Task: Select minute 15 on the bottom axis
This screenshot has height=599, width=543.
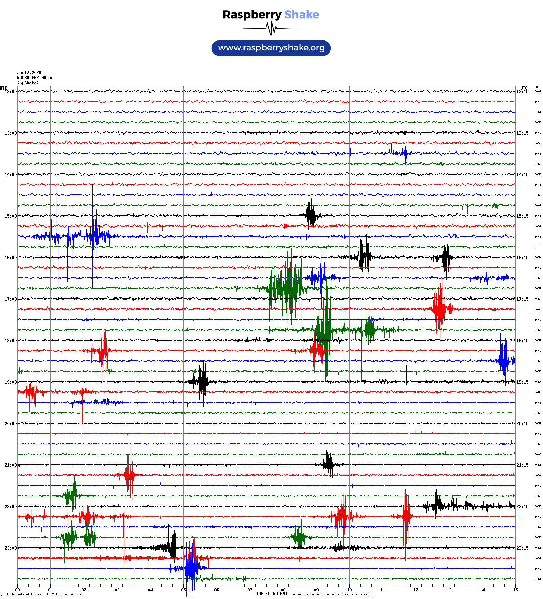Action: [x=515, y=590]
